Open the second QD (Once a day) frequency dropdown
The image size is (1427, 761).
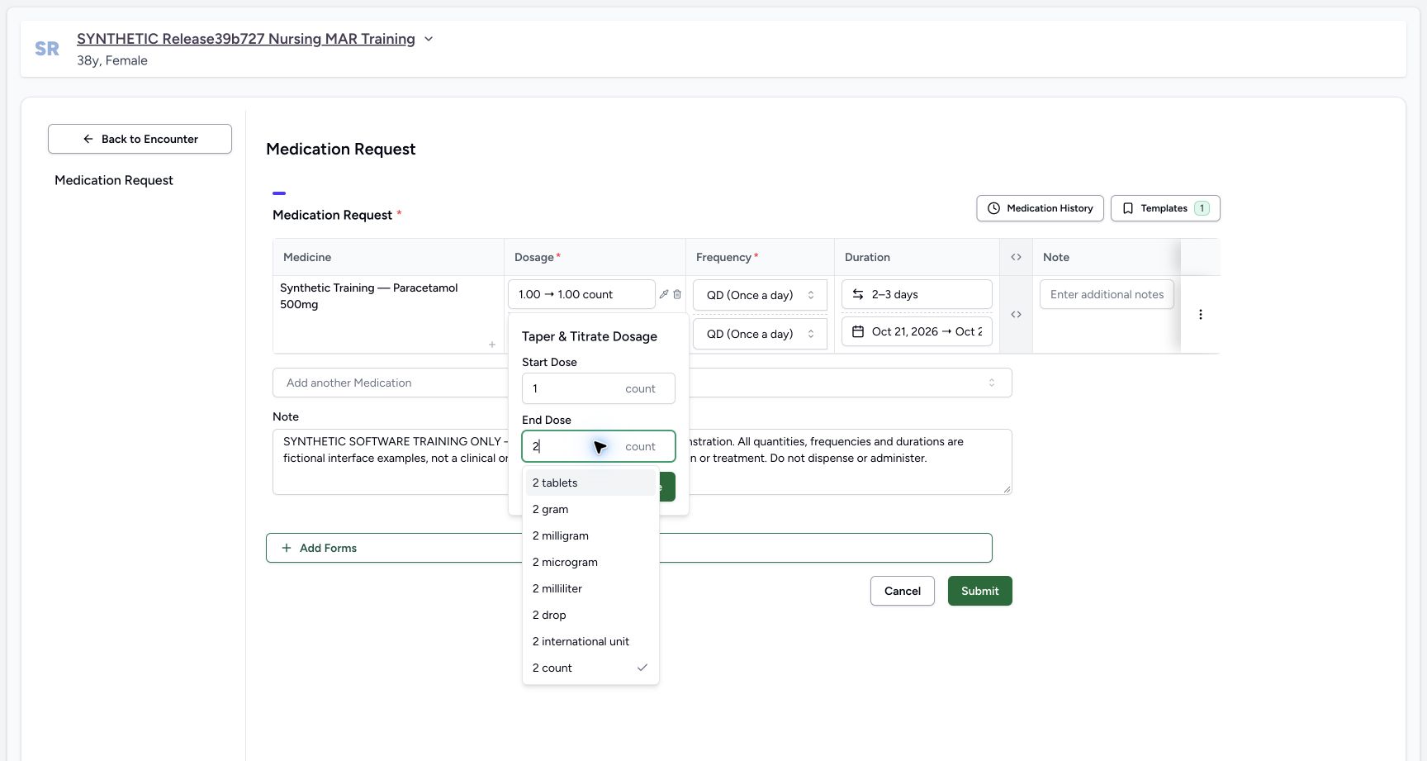point(760,334)
